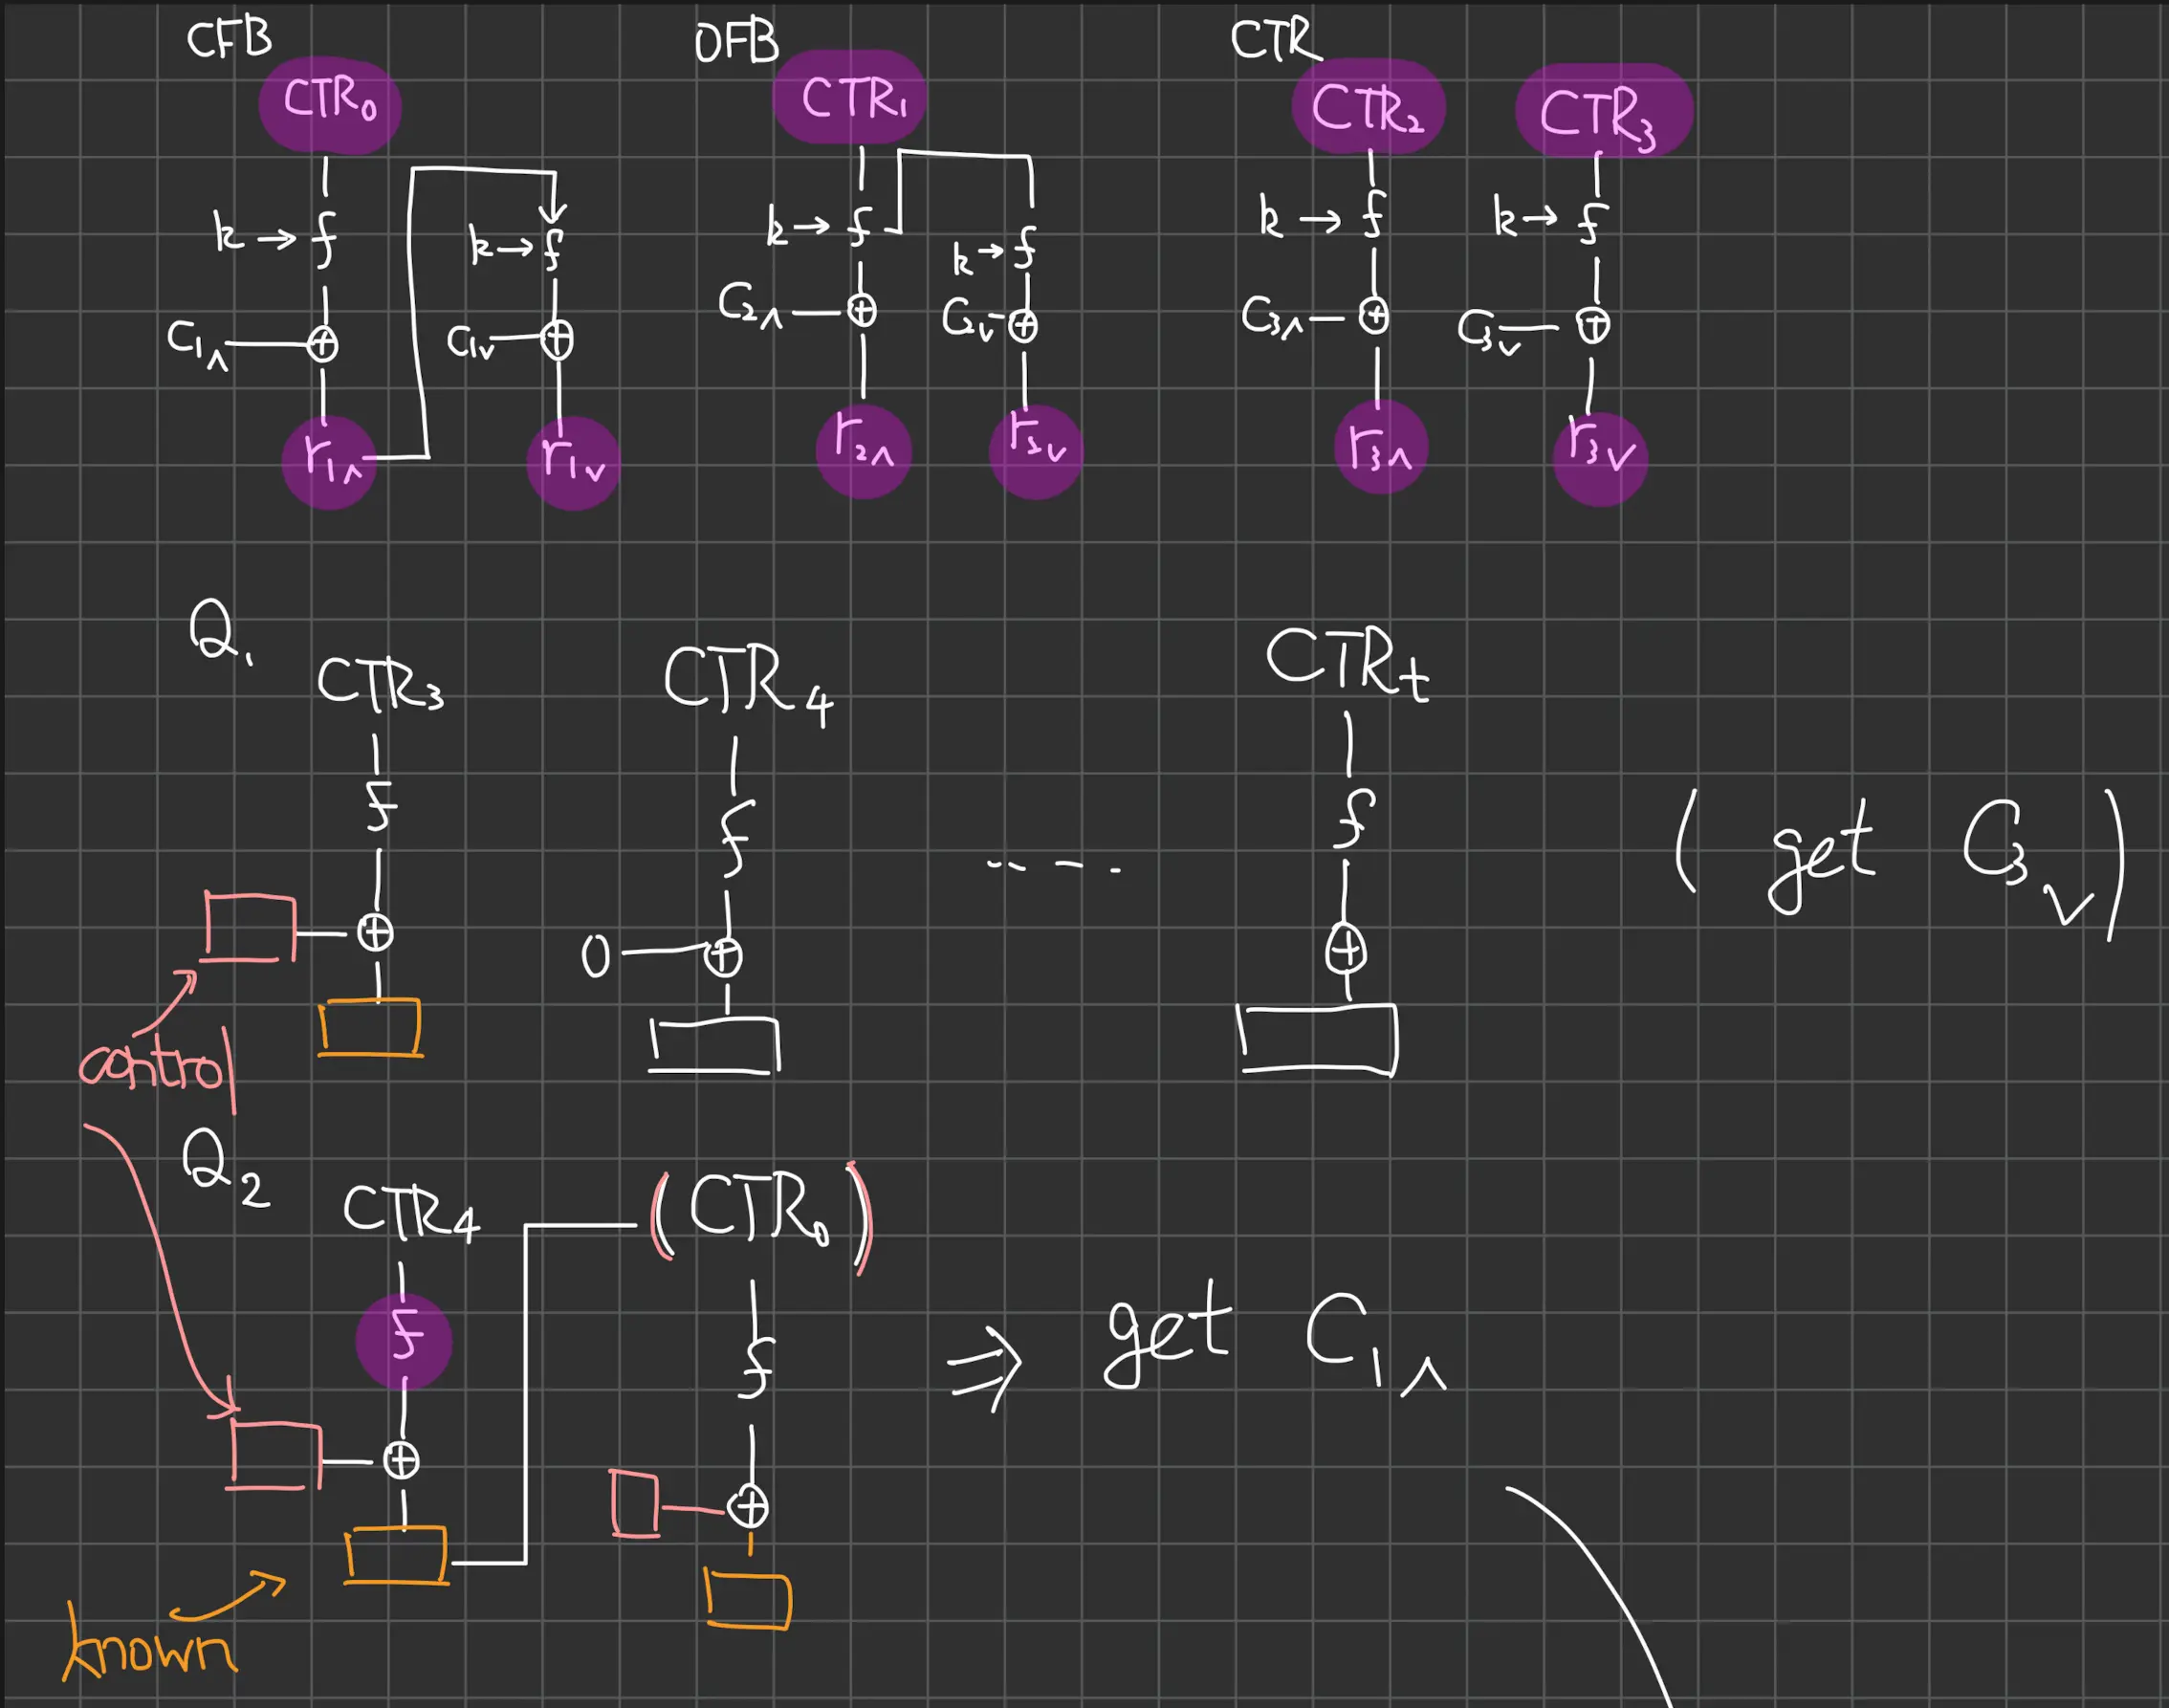Click the pink box left of CTR3 XOR
Viewport: 2169px width, 1708px height.
pos(250,928)
